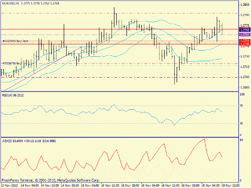Click the '16 Nov 04:00' time axis label
Screen dimensions: 251x188
tap(151, 185)
